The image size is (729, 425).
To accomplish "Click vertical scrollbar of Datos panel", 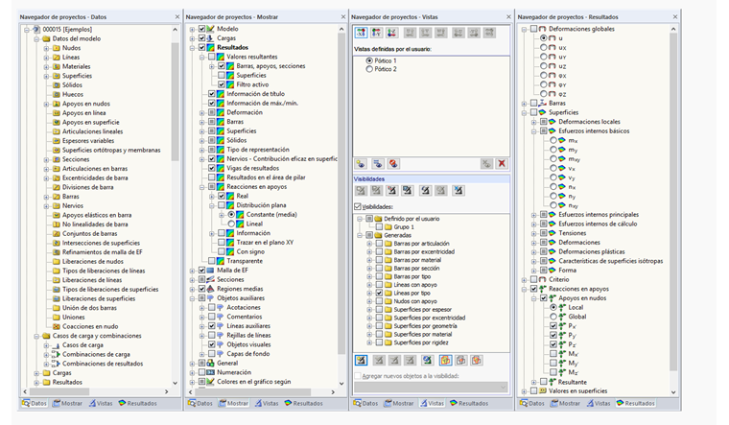I will 176,103.
